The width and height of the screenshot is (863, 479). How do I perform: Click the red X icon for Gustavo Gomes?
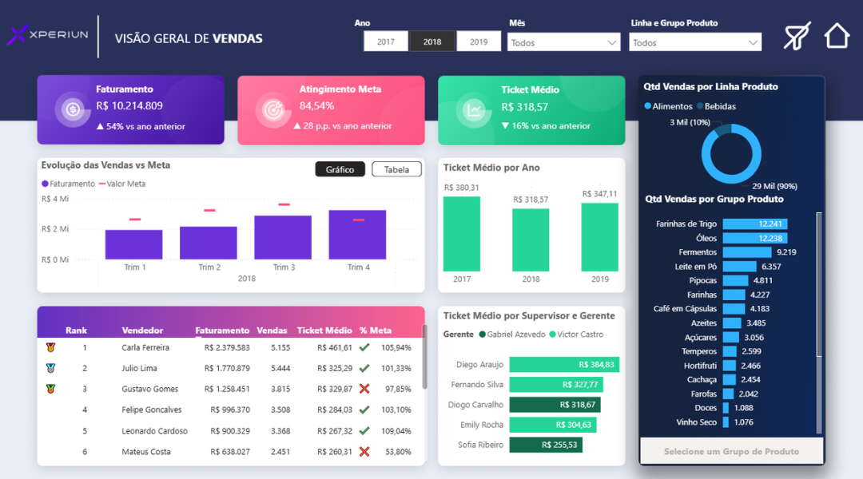coord(364,389)
